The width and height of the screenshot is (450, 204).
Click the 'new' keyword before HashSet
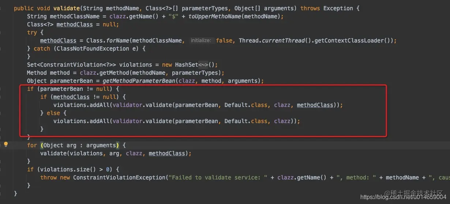(167, 65)
